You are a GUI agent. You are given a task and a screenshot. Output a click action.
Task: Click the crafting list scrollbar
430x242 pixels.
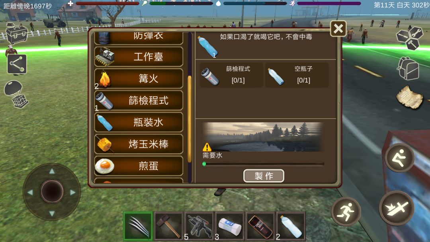coord(190,119)
